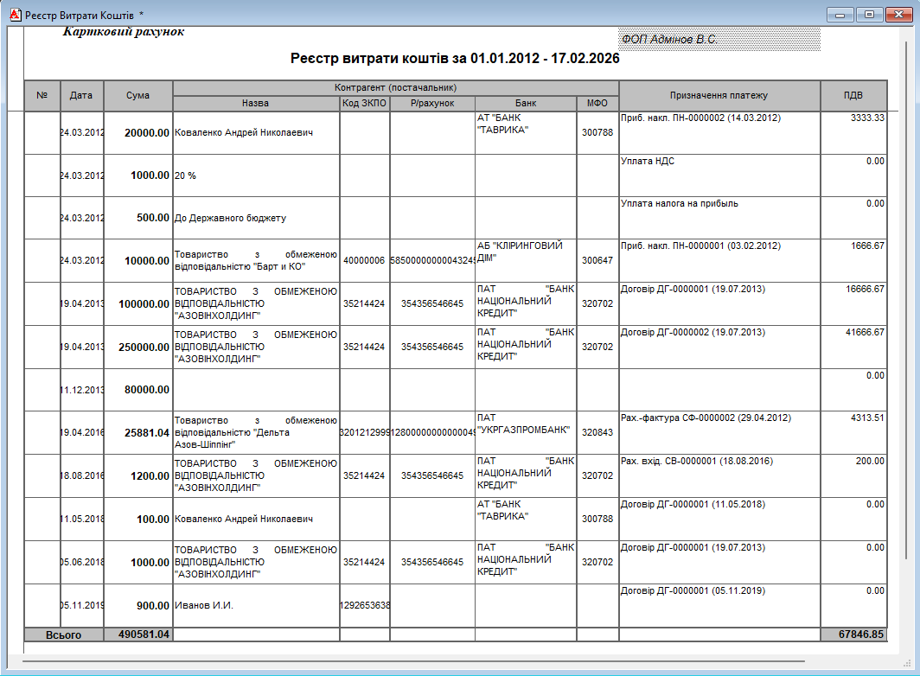Click the vertical scrollbar on the right
The image size is (920, 676).
click(905, 346)
